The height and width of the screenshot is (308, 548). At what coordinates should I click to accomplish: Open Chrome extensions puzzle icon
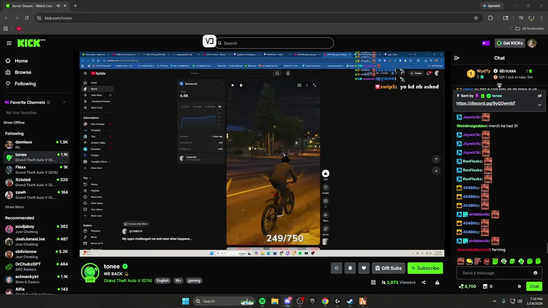click(x=491, y=18)
